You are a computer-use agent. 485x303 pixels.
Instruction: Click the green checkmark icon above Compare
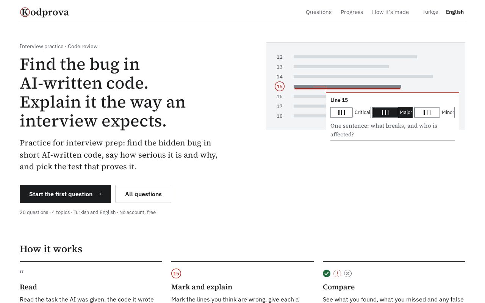(327, 273)
